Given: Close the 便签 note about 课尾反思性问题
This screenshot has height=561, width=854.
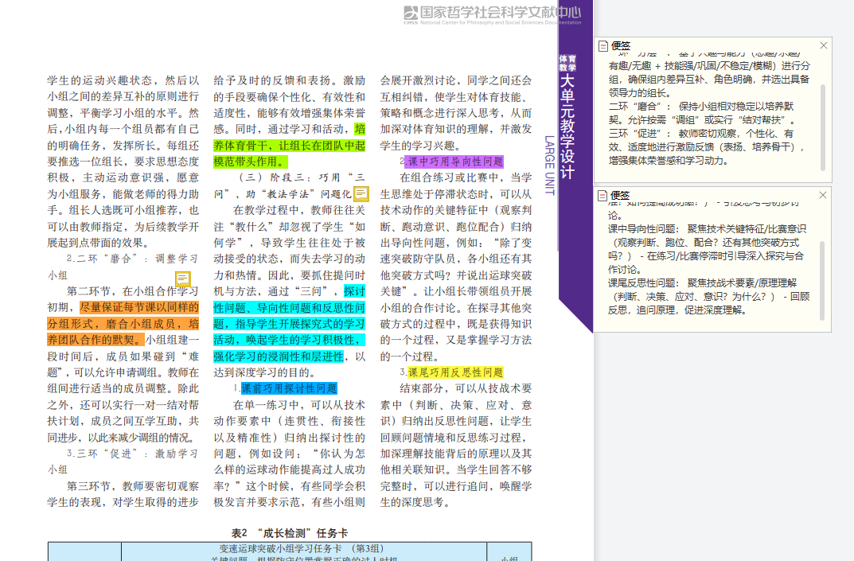Looking at the screenshot, I should tap(823, 195).
